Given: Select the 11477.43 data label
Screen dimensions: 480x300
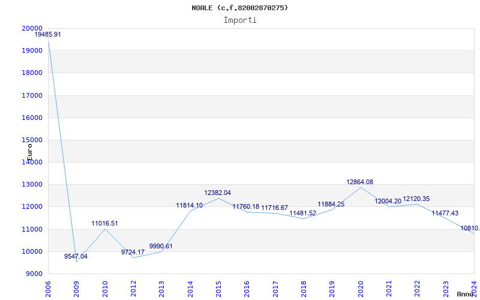Looking at the screenshot, I should [x=445, y=214].
